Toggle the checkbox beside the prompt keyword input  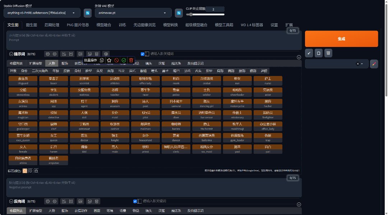point(143,54)
